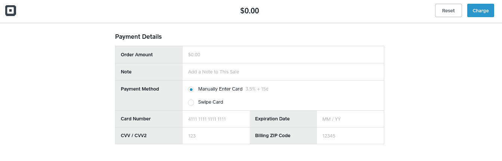Click the Order Amount row label

point(137,55)
